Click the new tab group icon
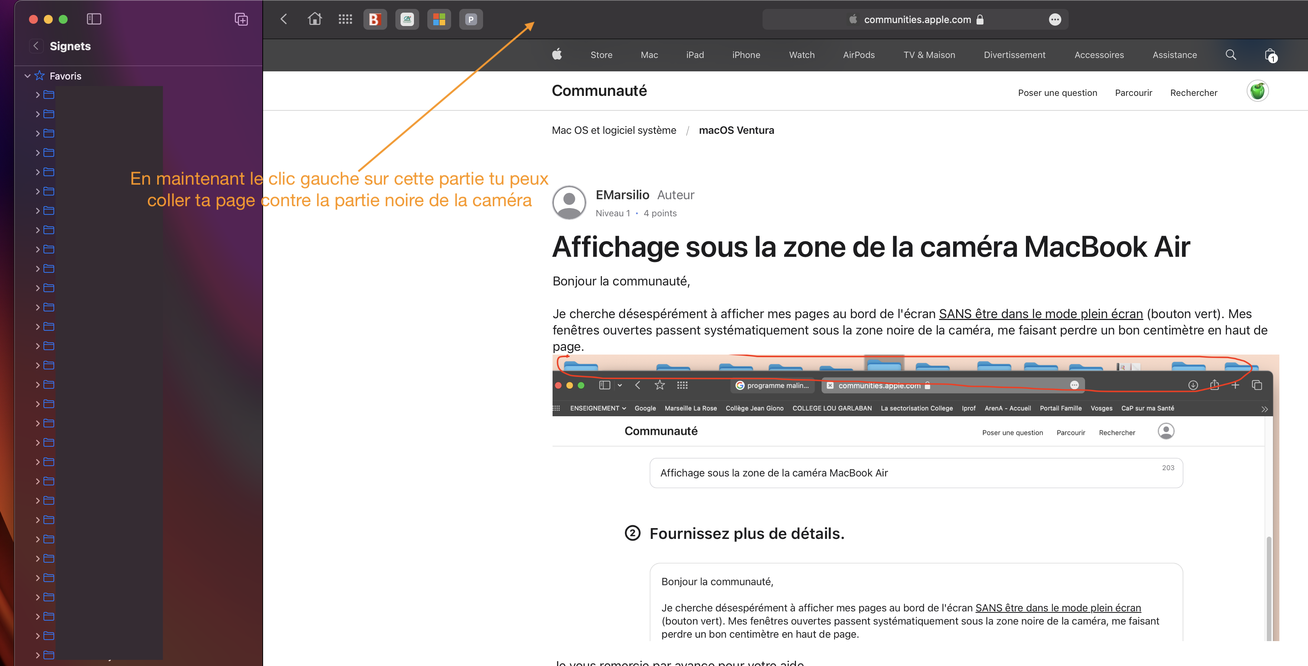Viewport: 1308px width, 666px height. tap(241, 19)
